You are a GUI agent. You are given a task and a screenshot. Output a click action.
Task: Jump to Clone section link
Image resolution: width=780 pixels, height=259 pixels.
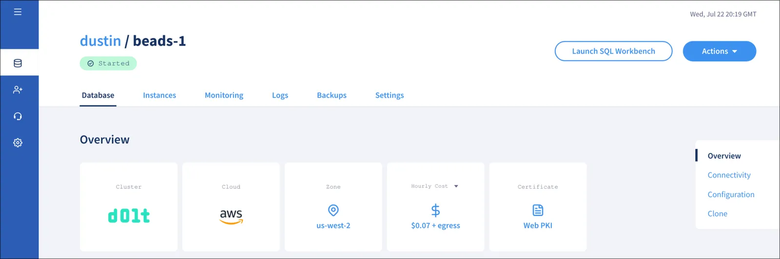pyautogui.click(x=717, y=214)
